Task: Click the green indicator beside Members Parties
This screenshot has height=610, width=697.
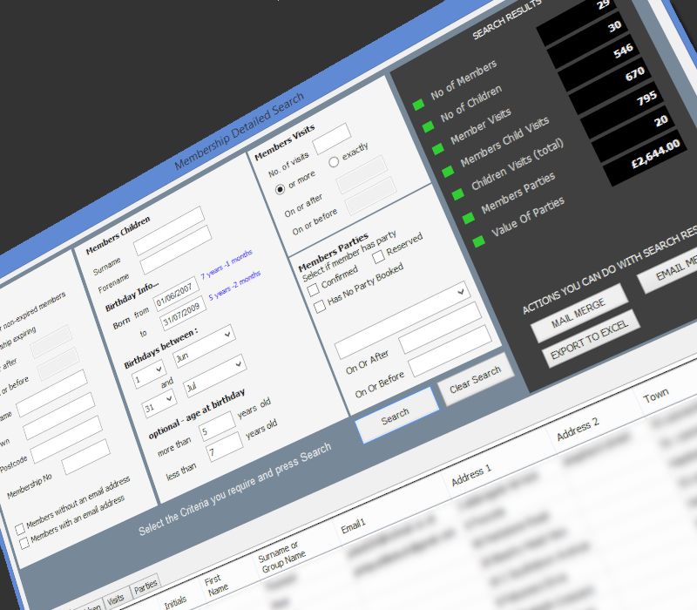Action: pyautogui.click(x=468, y=218)
